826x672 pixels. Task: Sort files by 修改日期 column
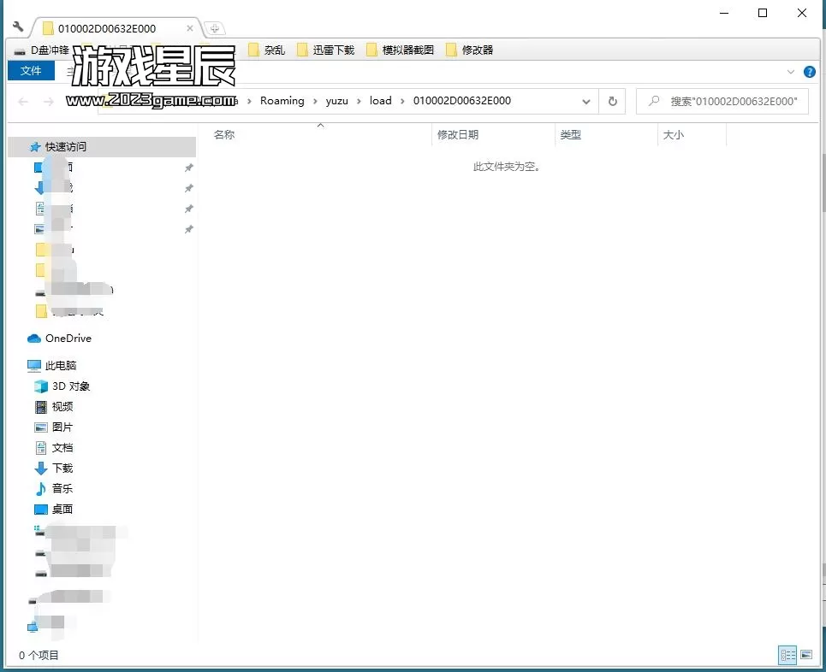point(458,135)
